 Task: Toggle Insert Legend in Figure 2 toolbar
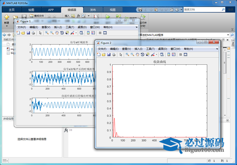[174, 54]
